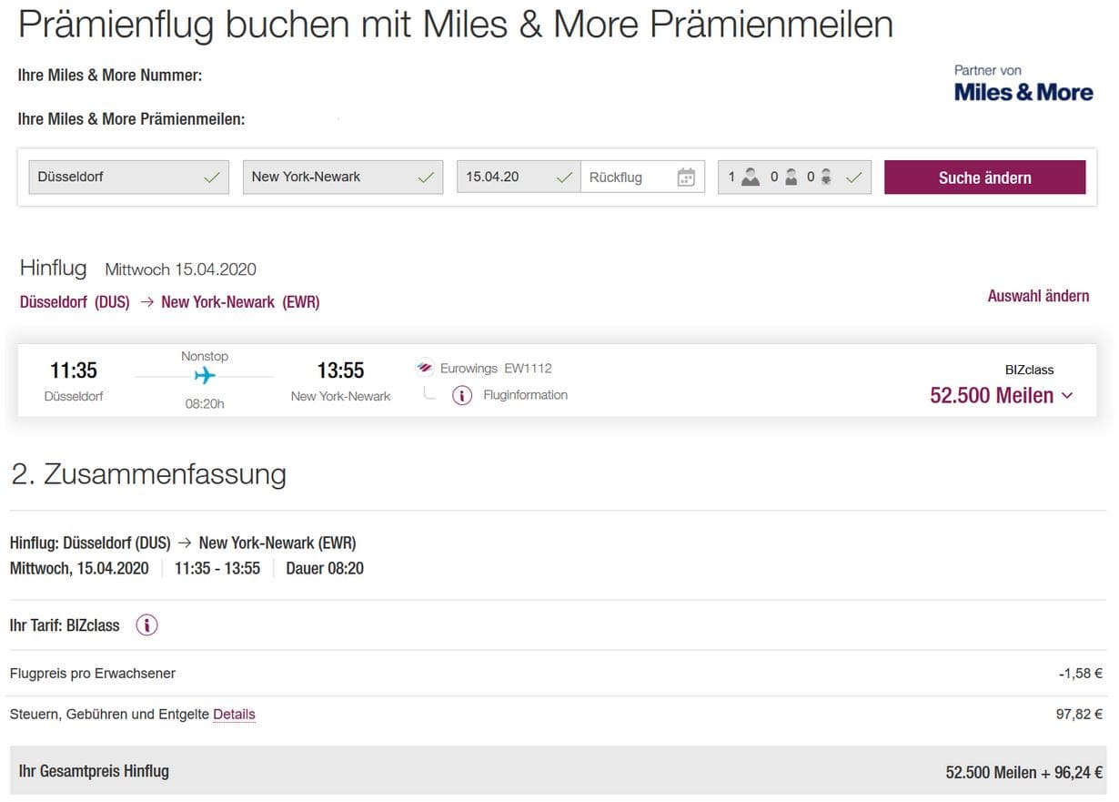Image resolution: width=1119 pixels, height=802 pixels.
Task: Click info icon next to BIZclass tariff
Action: pyautogui.click(x=146, y=625)
